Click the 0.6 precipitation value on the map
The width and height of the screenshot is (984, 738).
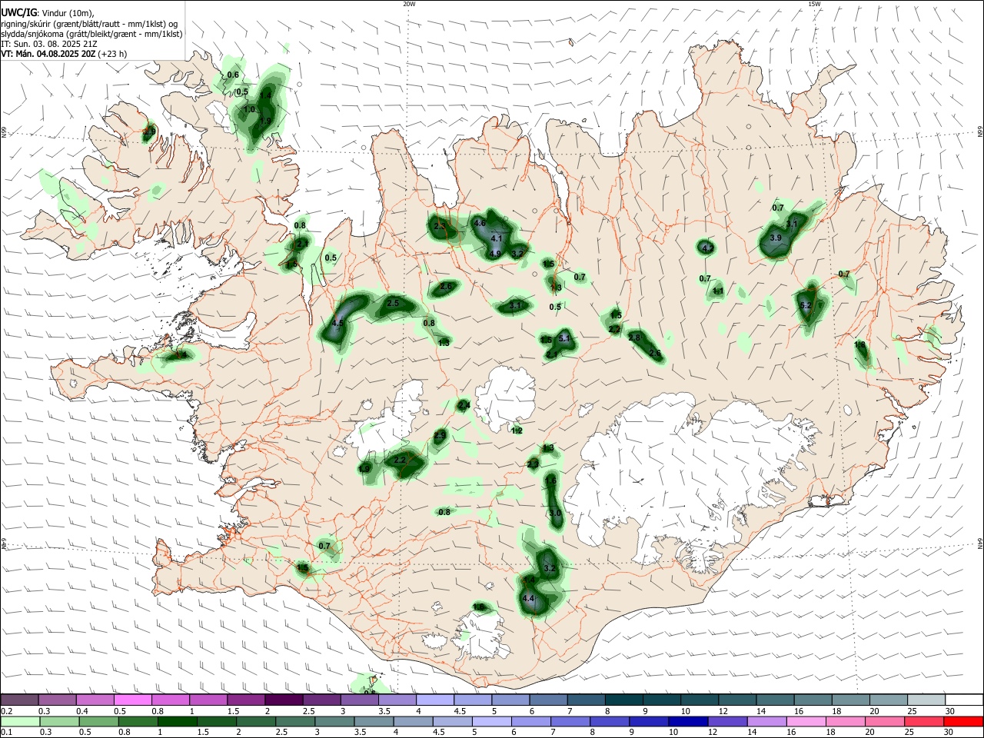coord(233,75)
